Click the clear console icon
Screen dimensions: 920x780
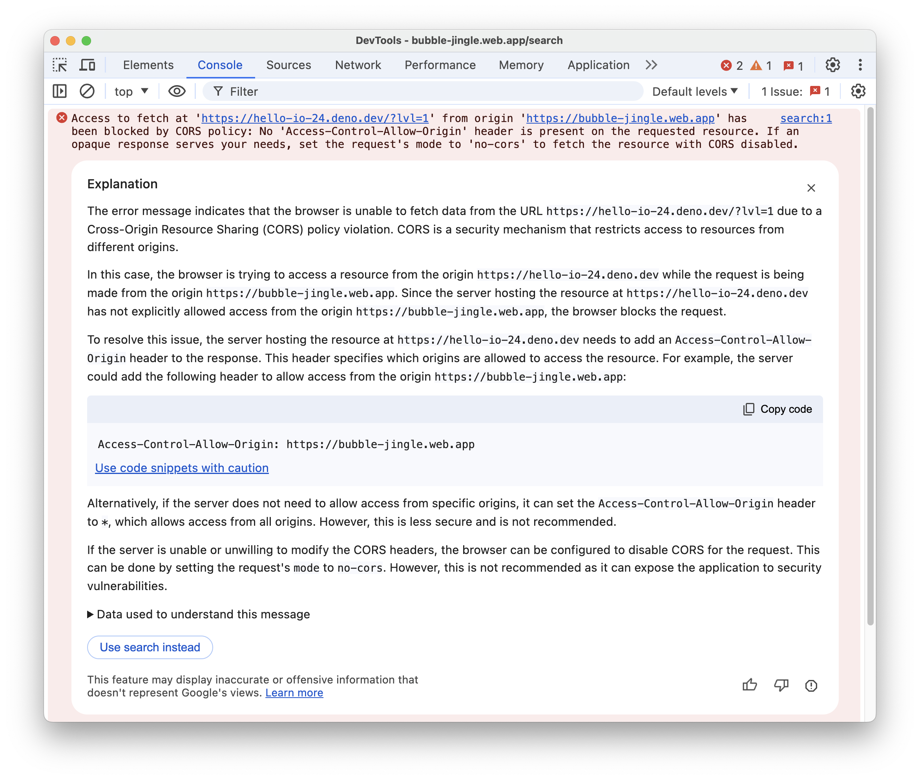[x=88, y=92]
